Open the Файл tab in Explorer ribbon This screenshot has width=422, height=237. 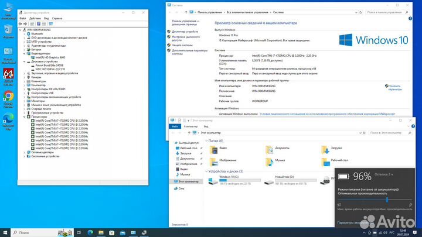click(x=175, y=126)
